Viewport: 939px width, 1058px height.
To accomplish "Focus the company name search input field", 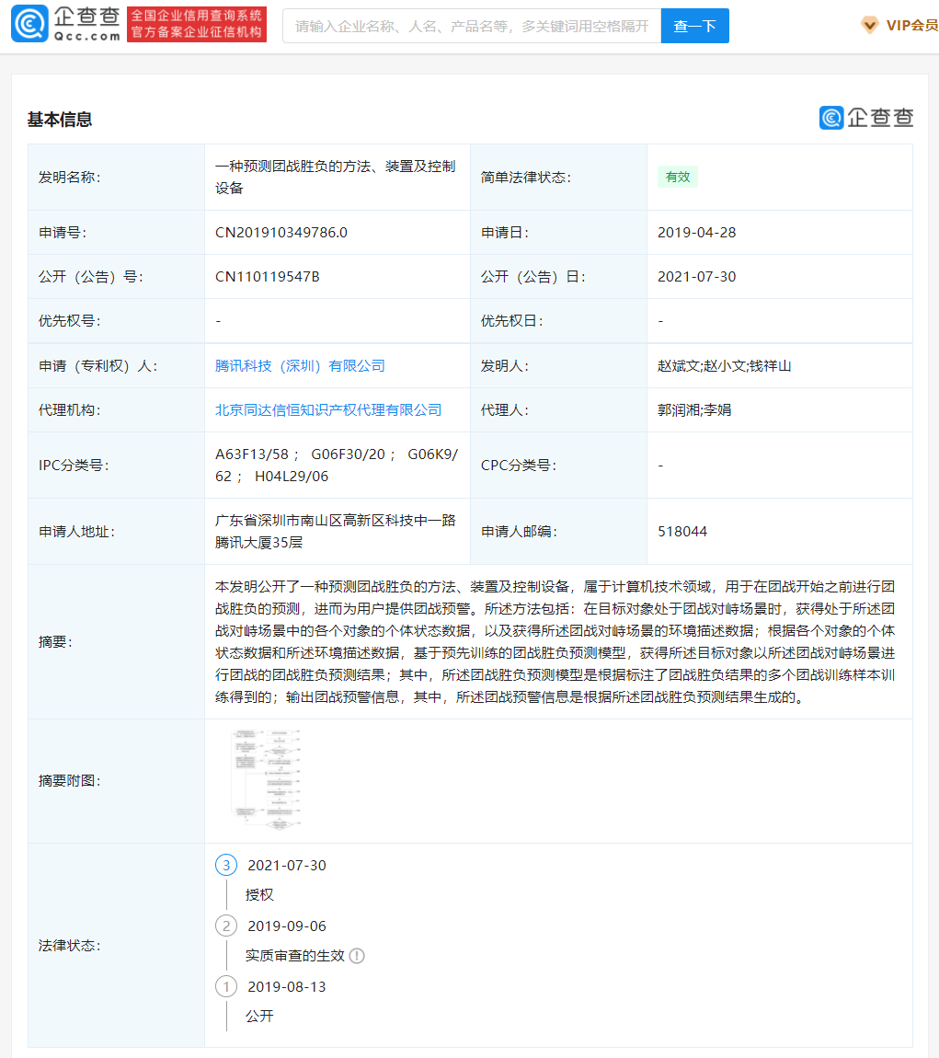I will click(x=471, y=26).
